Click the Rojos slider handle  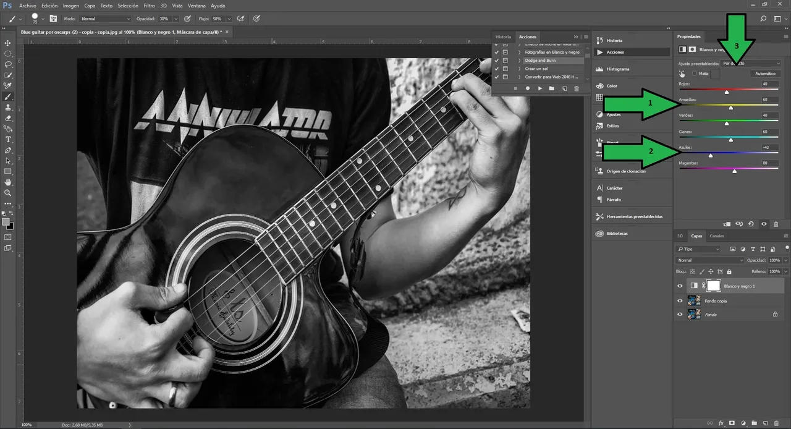727,92
